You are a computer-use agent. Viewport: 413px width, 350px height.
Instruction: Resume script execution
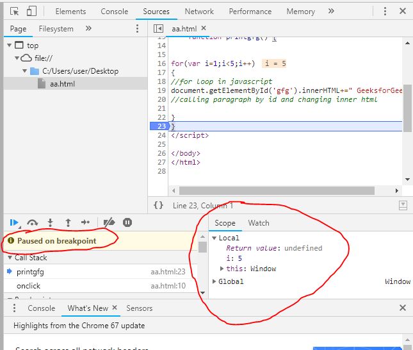[x=13, y=222]
